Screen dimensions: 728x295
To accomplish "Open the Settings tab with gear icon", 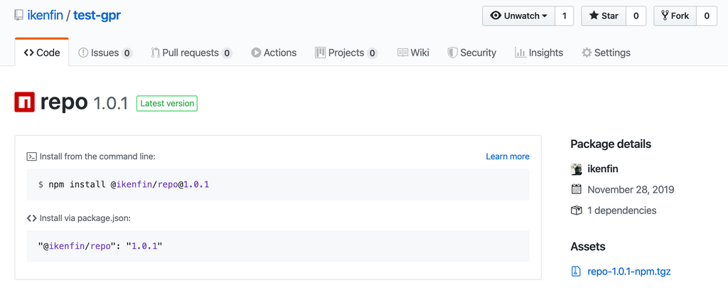I will (606, 53).
